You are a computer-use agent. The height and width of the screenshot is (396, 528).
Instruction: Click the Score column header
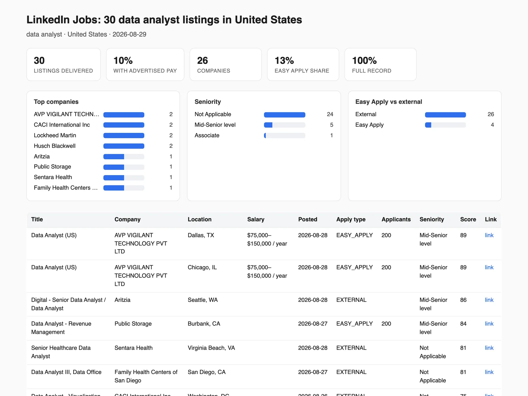468,219
